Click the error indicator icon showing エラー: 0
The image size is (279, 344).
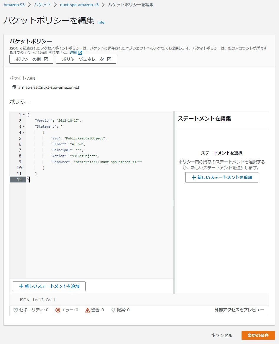point(58,310)
